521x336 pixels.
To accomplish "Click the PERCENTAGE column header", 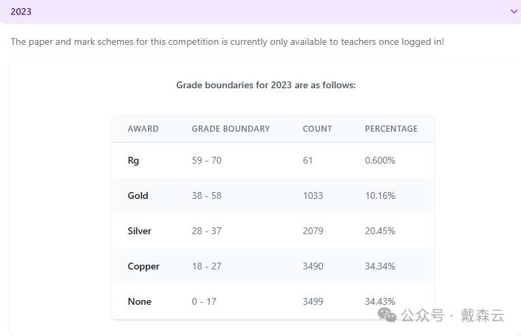I will point(391,129).
